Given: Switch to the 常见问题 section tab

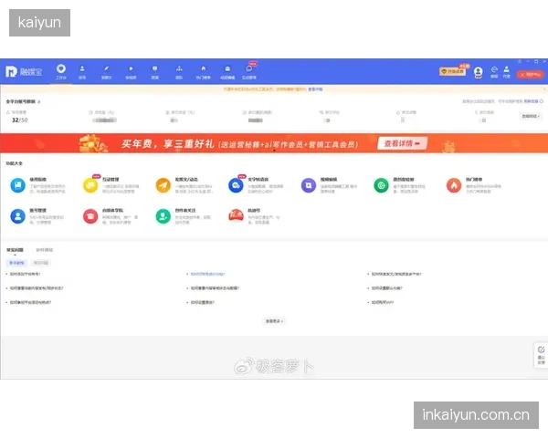Looking at the screenshot, I should point(15,250).
